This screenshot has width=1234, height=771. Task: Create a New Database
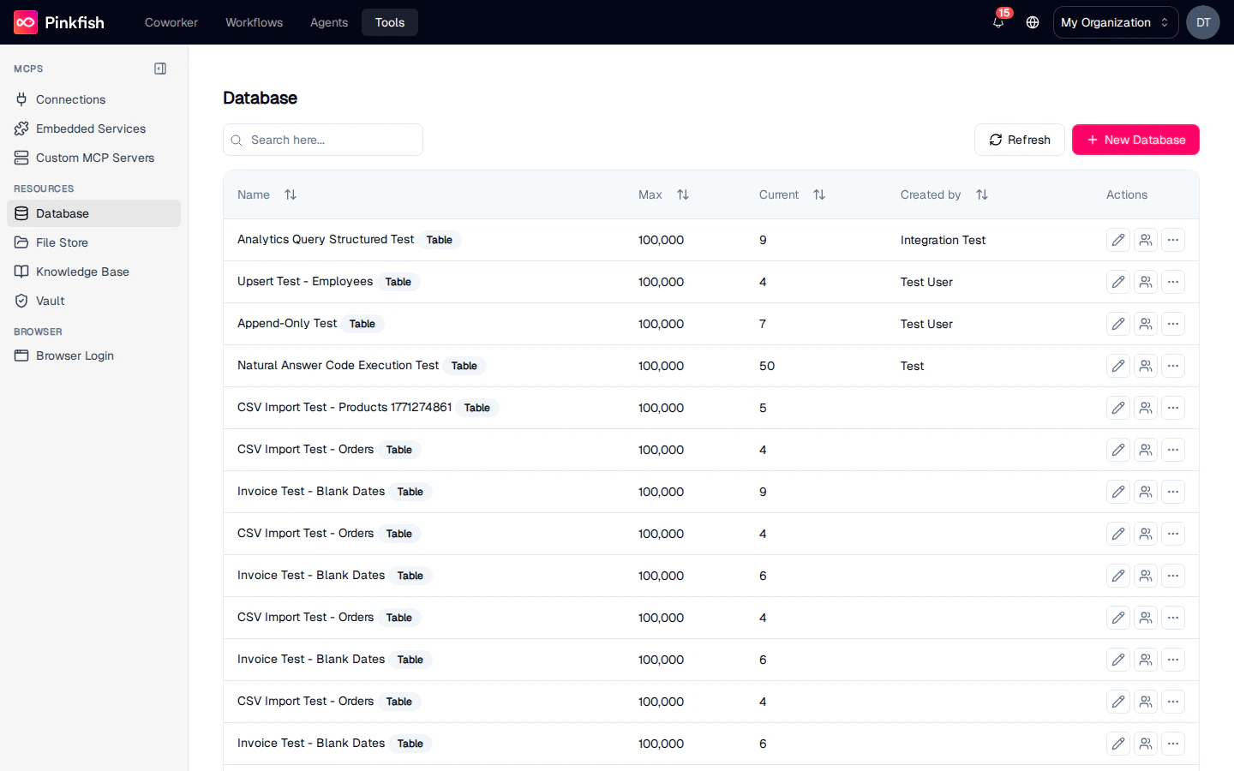point(1135,140)
